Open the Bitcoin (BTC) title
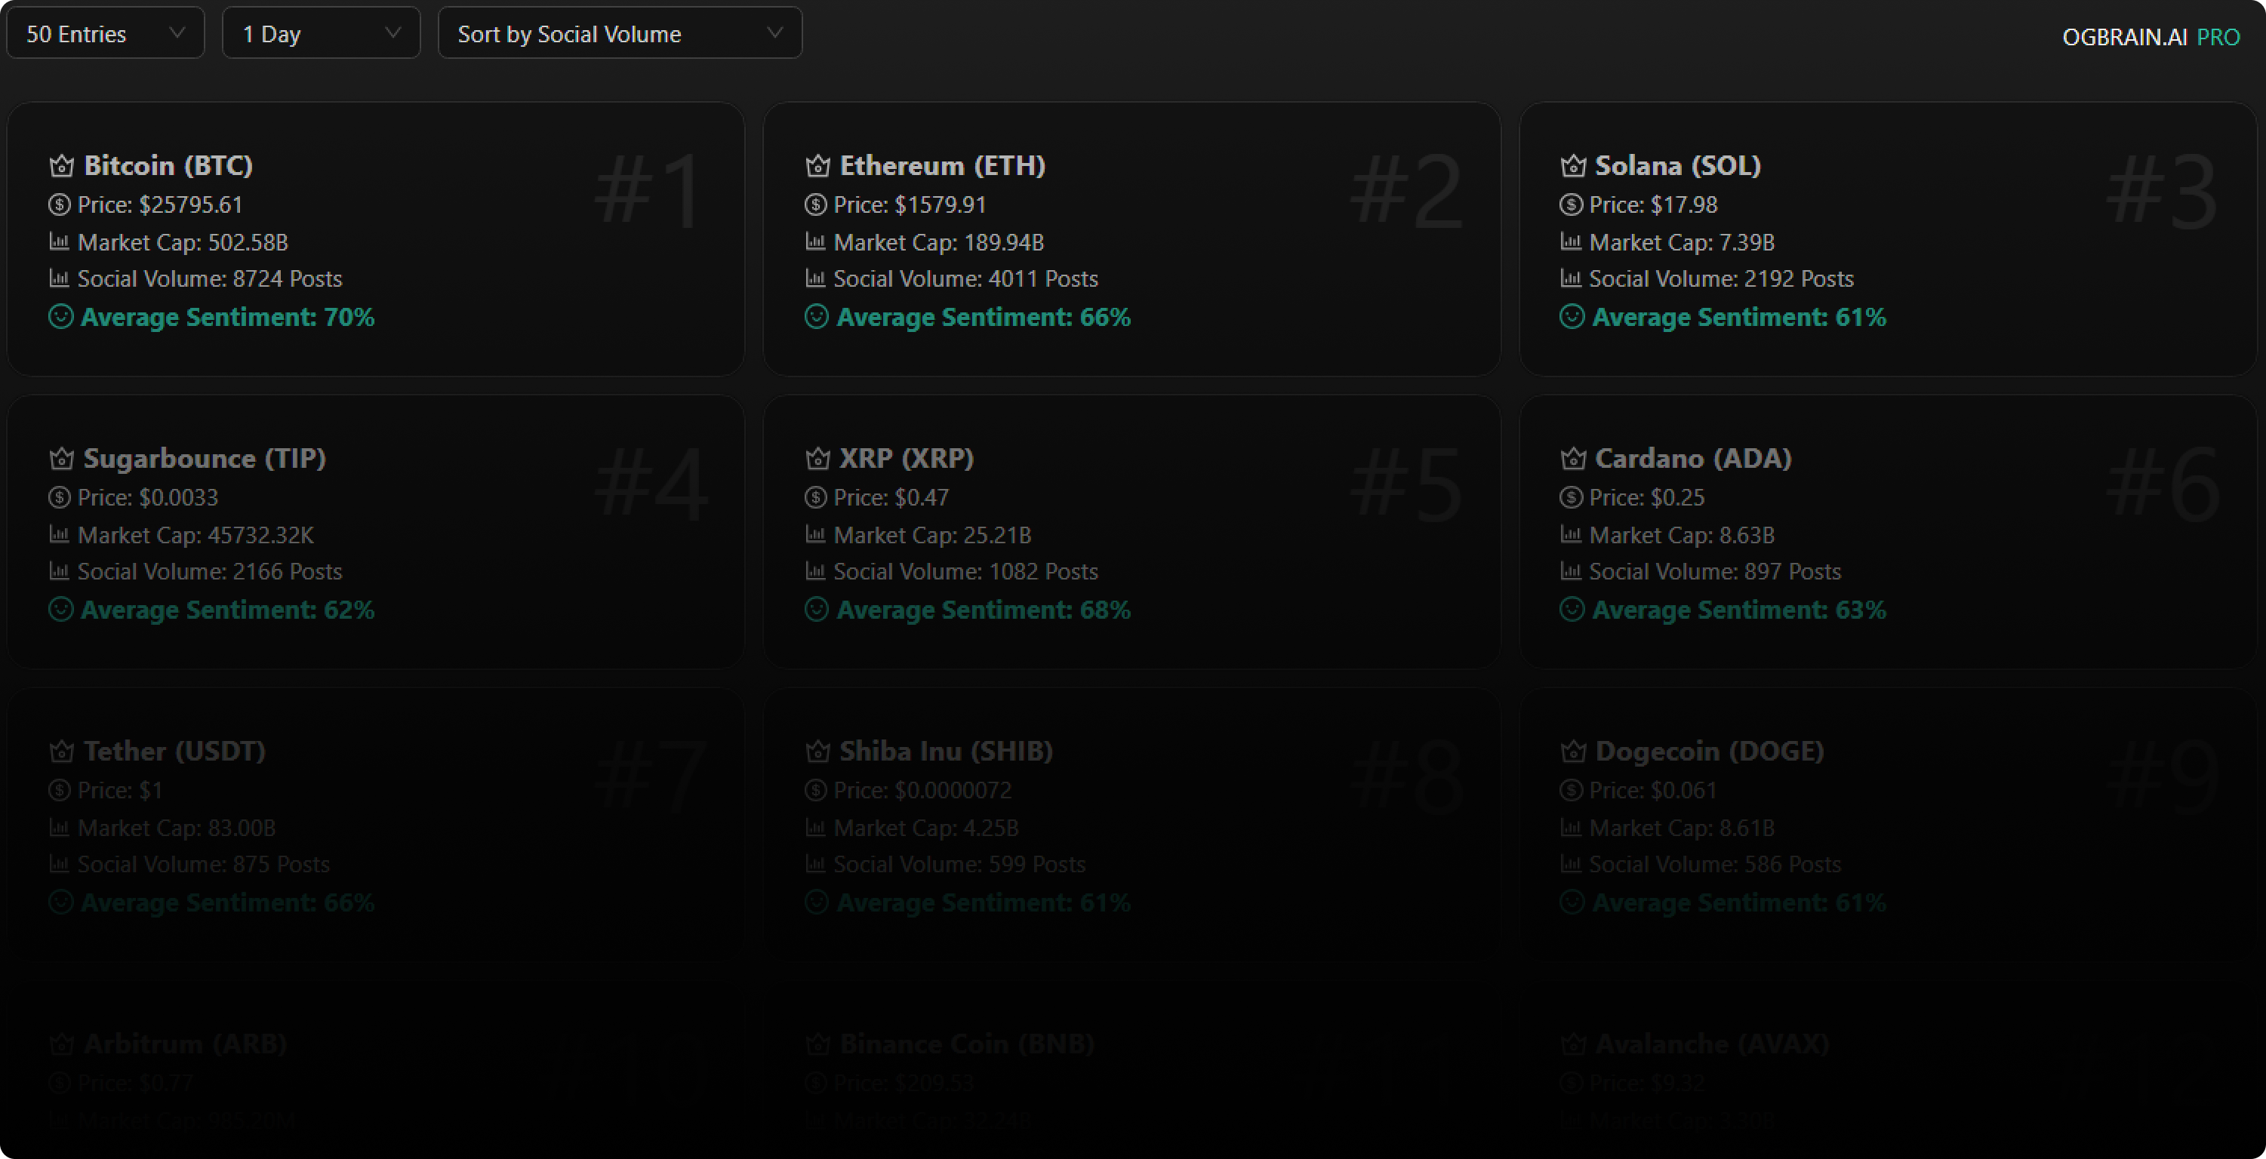Image resolution: width=2266 pixels, height=1159 pixels. pyautogui.click(x=168, y=165)
